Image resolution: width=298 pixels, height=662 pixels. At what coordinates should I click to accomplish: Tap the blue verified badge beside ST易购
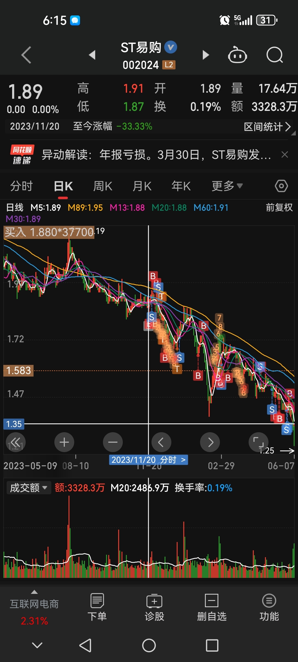[171, 47]
